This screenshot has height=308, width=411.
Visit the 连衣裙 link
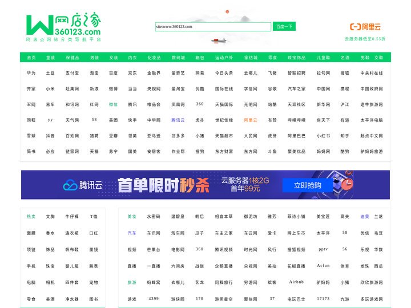pyautogui.click(x=72, y=233)
